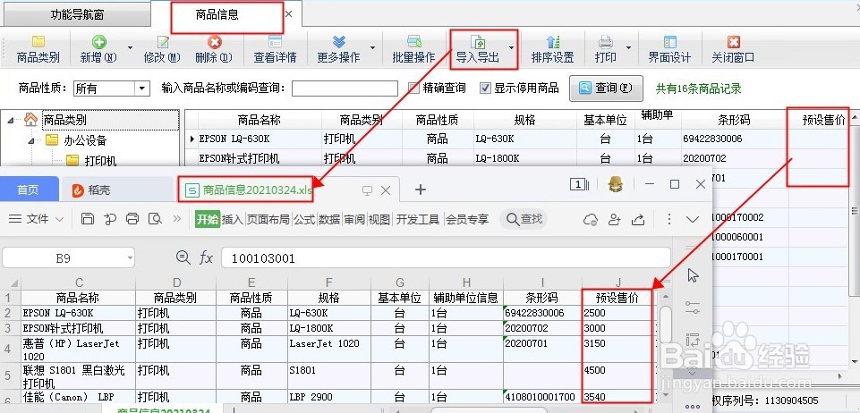Viewport: 860px width, 413px height.
Task: Open the 商品性质 dropdown
Action: point(142,88)
